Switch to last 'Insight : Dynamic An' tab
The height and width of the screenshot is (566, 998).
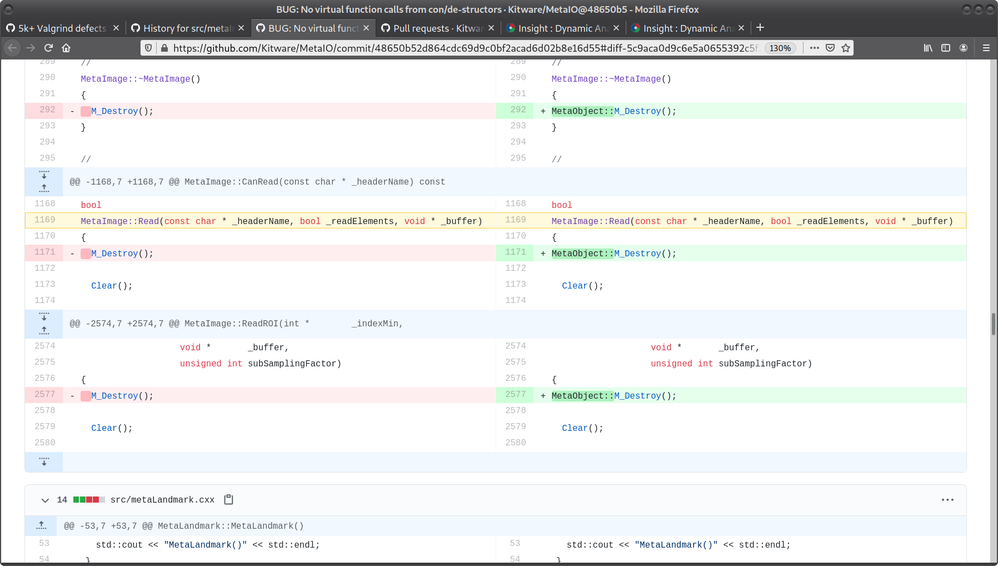(687, 28)
